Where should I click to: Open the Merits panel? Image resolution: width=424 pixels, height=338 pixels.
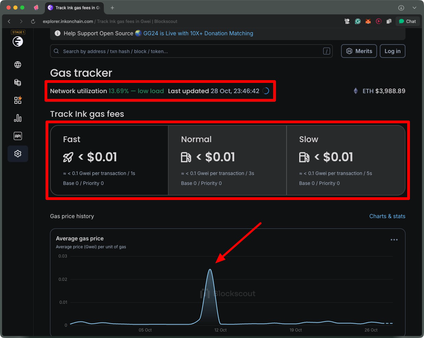(x=359, y=51)
